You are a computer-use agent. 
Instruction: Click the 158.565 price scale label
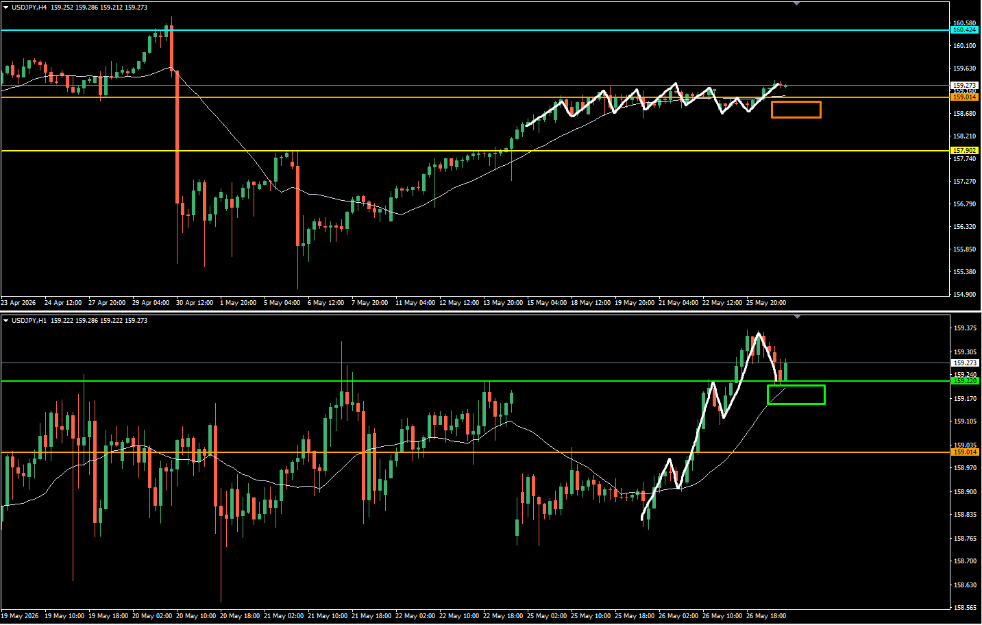[964, 608]
